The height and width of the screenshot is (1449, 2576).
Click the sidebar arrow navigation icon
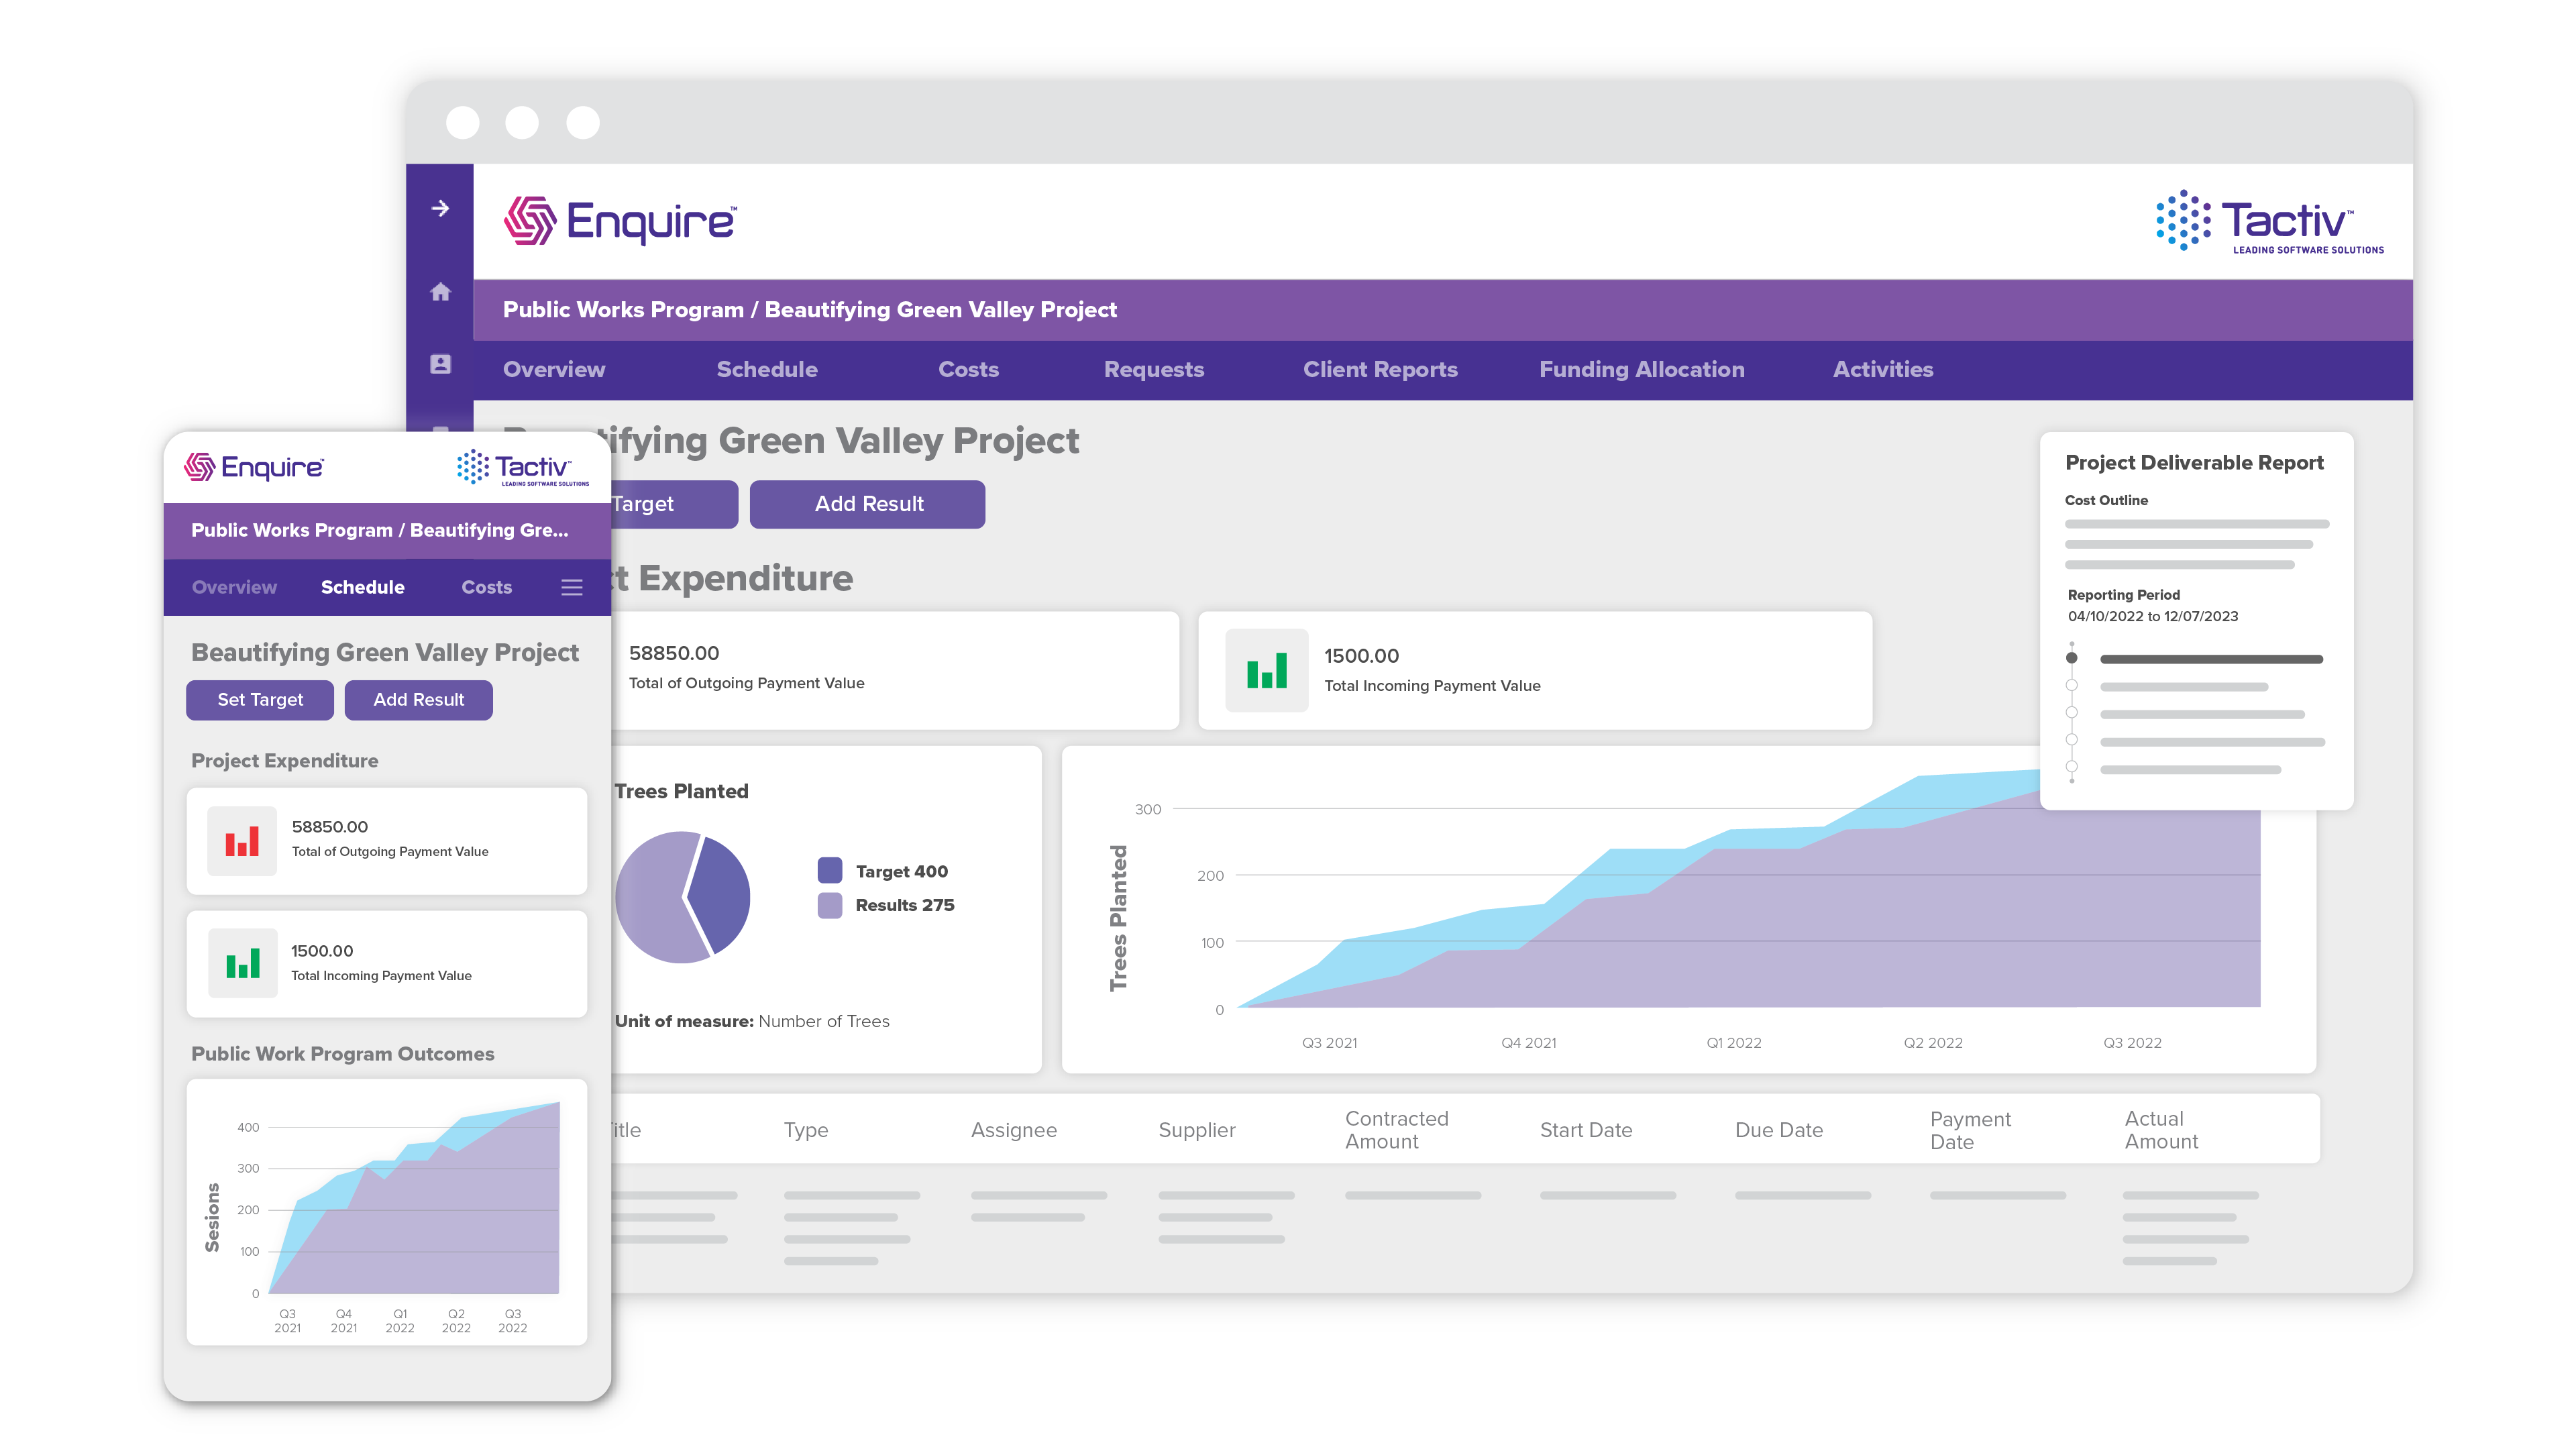pyautogui.click(x=440, y=208)
